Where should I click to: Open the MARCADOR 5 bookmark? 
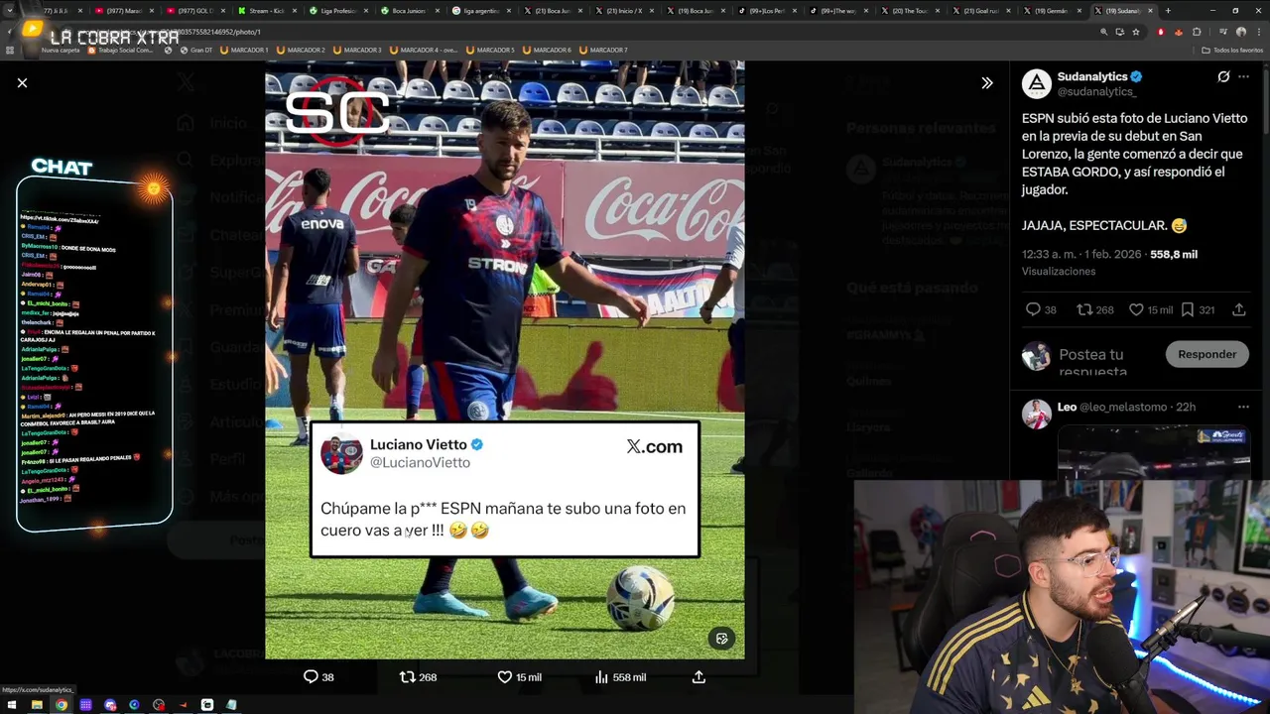pyautogui.click(x=490, y=50)
